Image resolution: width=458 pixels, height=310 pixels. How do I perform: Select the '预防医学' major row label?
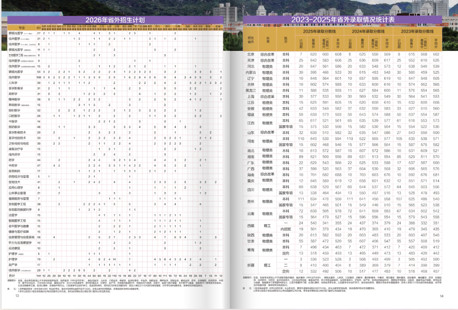coord(14,127)
